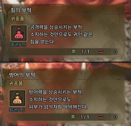Click the box count 0 in the 힘의 부적 panel
Image resolution: width=131 pixels, height=126 pixels.
tap(115, 52)
